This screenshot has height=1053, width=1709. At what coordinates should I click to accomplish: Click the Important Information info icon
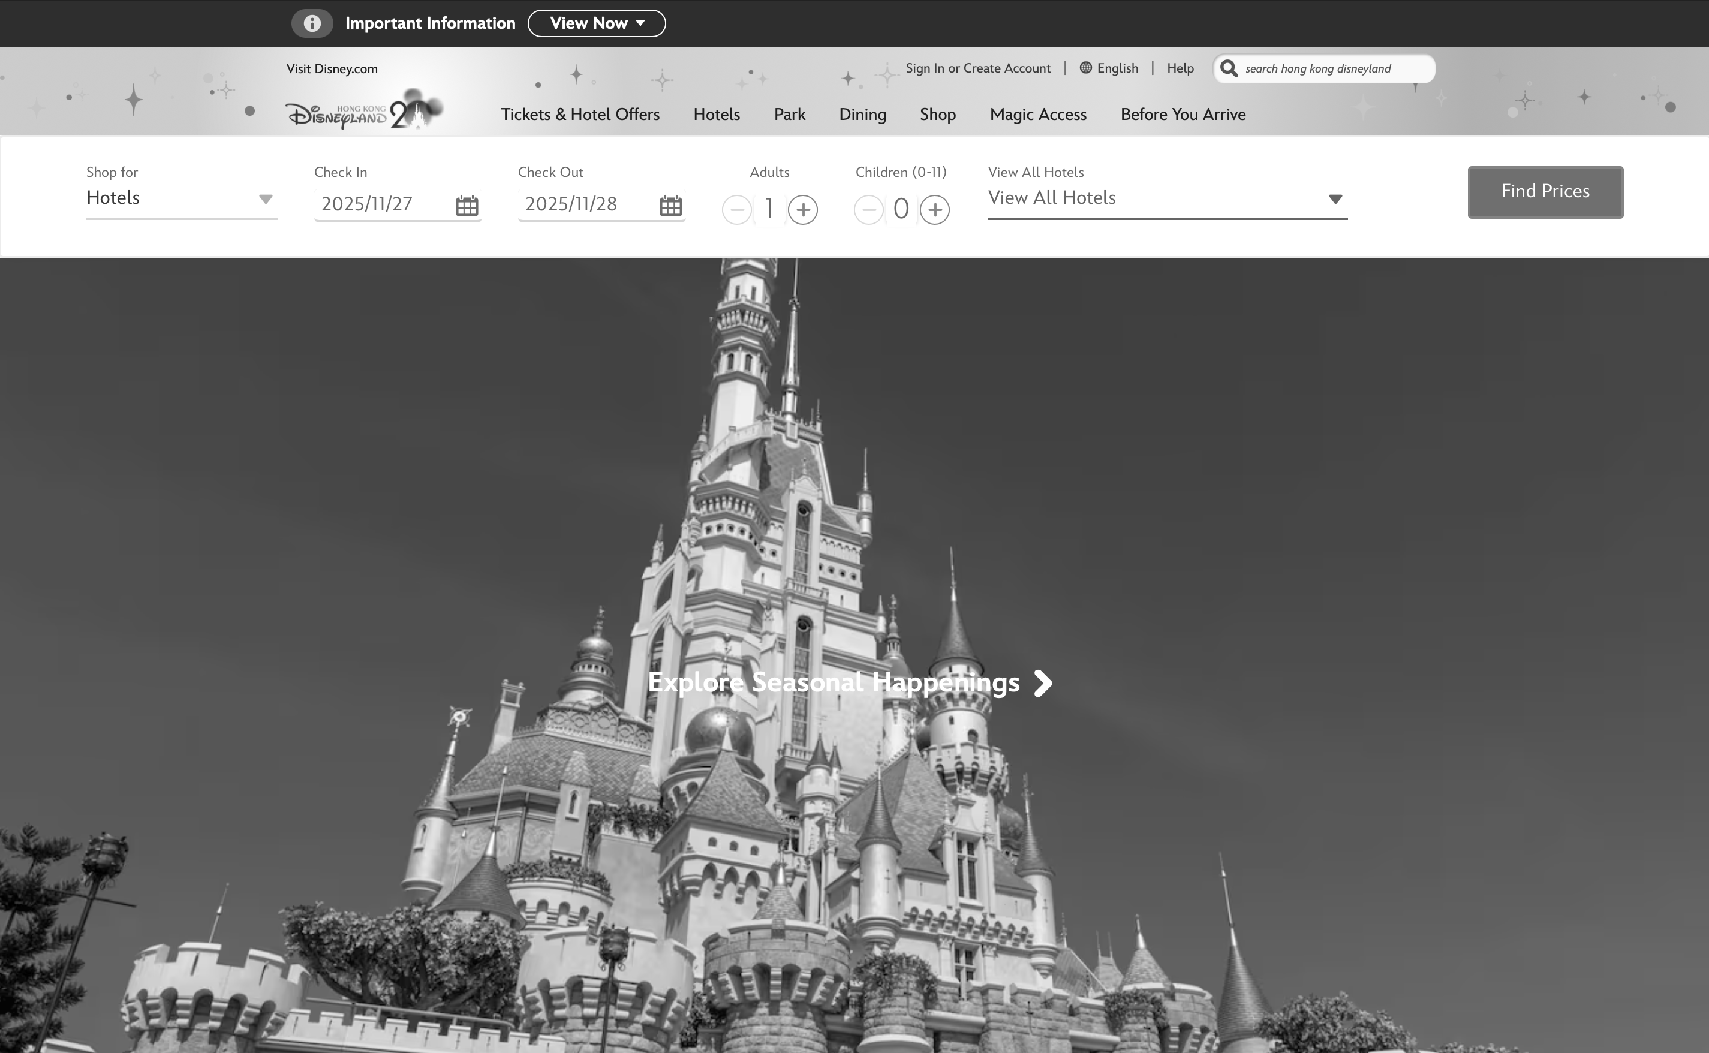311,23
